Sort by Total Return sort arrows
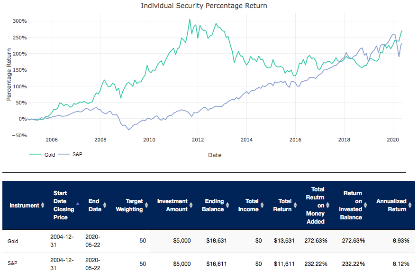 tap(295, 205)
